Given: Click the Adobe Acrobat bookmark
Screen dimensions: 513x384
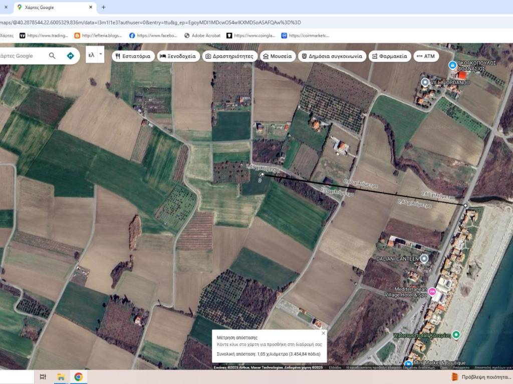Looking at the screenshot, I should [x=202, y=35].
